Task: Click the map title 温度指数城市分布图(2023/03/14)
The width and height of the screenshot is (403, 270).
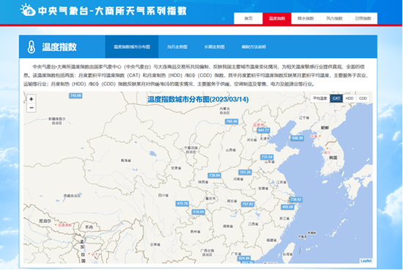Action: coord(198,99)
